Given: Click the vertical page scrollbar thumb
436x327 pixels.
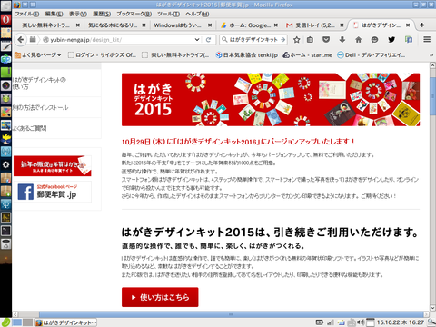Looking at the screenshot, I should 432,95.
